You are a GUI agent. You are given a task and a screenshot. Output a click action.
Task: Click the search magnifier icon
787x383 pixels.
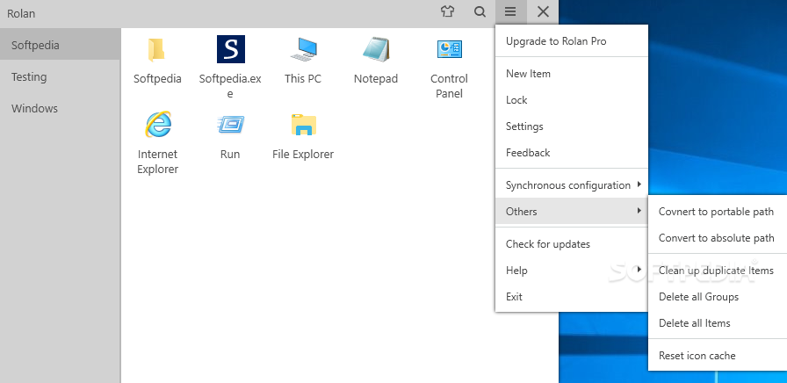point(480,11)
